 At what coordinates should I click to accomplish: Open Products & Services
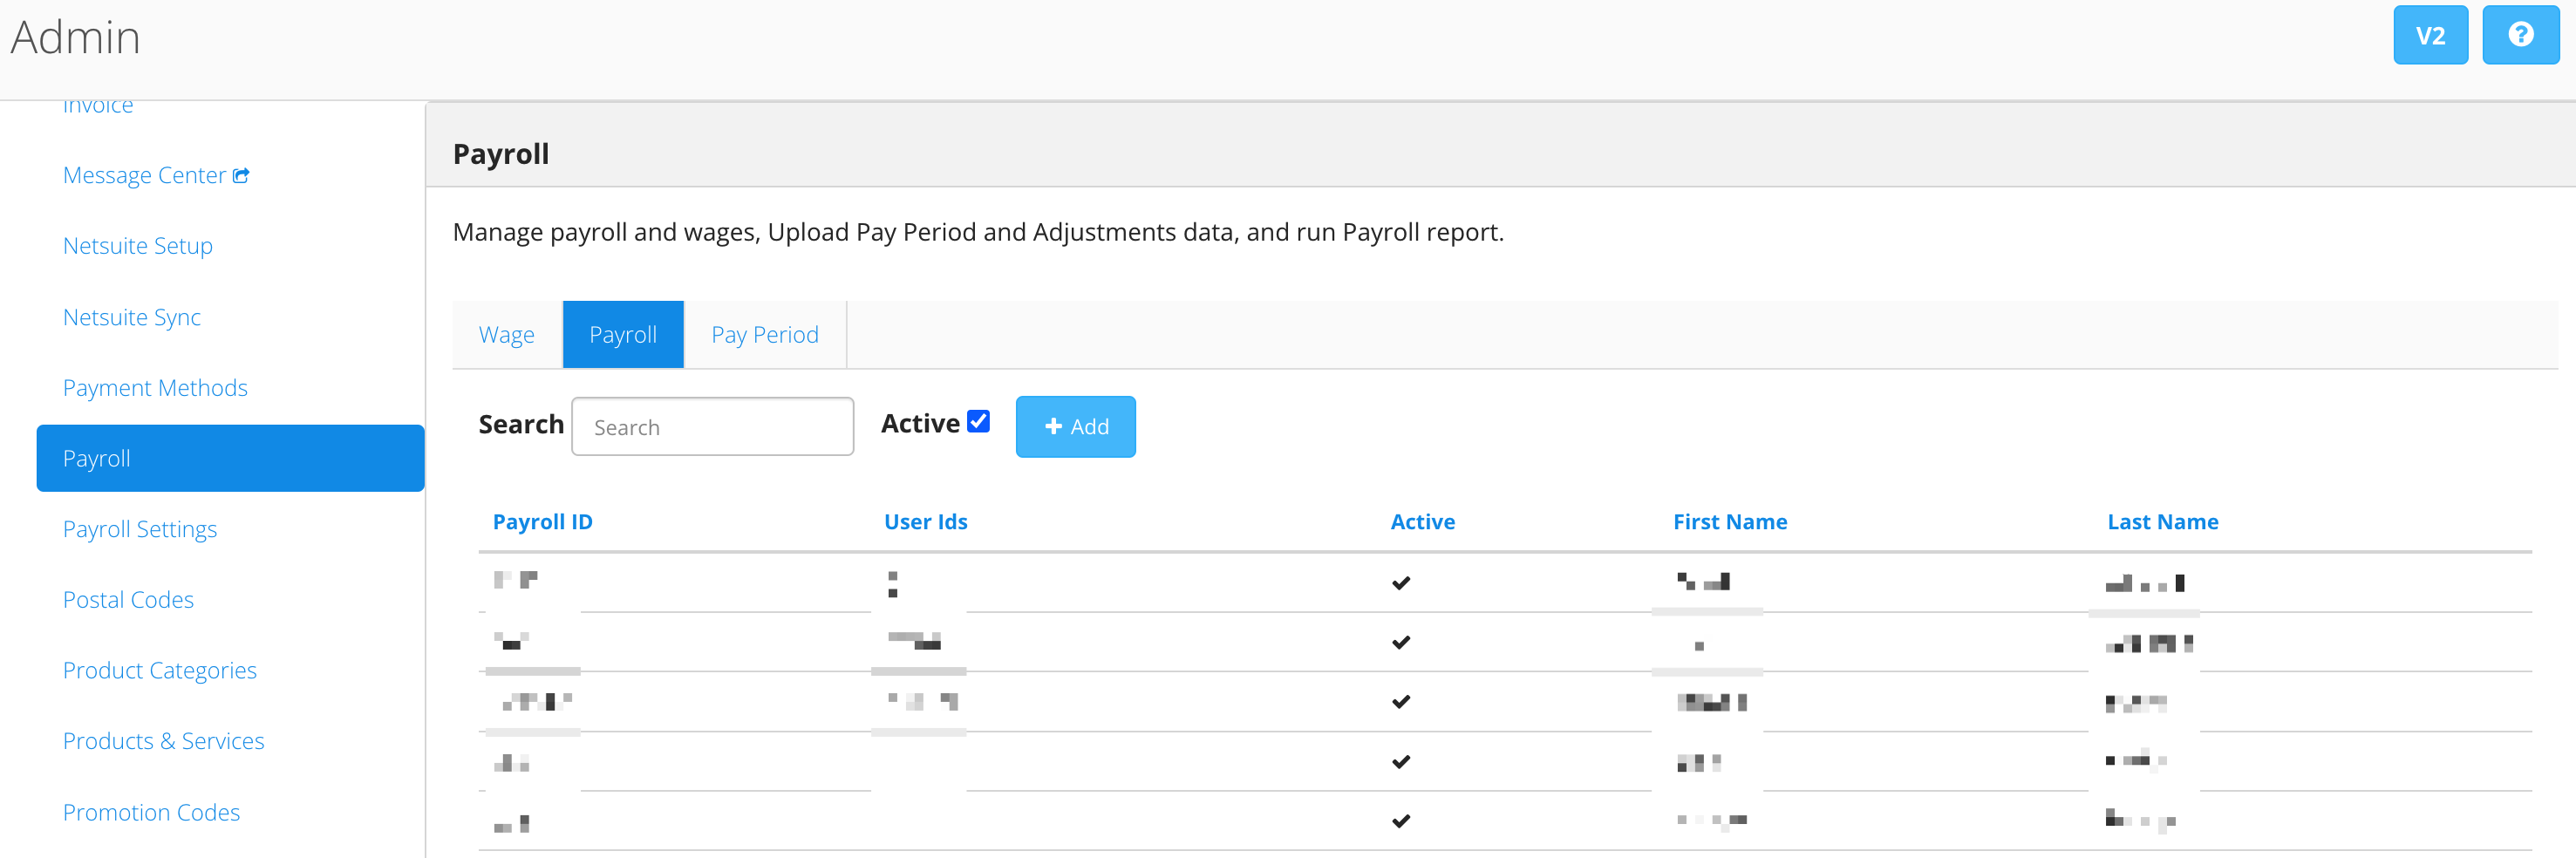pyautogui.click(x=164, y=741)
